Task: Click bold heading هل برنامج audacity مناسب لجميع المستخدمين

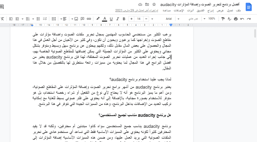Action: pos(135,115)
